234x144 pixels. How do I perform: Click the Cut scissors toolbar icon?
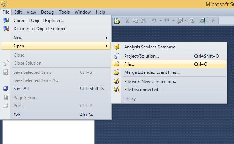coord(127,21)
